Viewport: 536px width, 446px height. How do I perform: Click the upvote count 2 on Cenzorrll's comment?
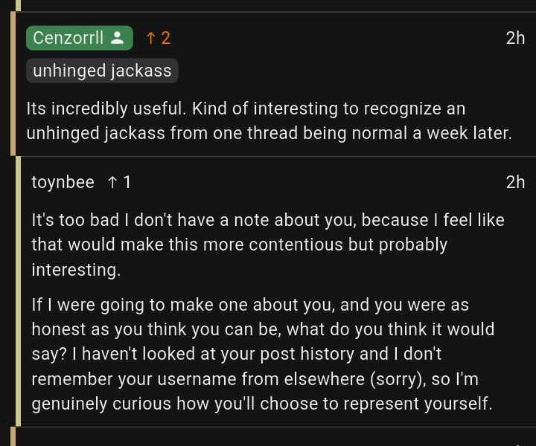pyautogui.click(x=166, y=38)
